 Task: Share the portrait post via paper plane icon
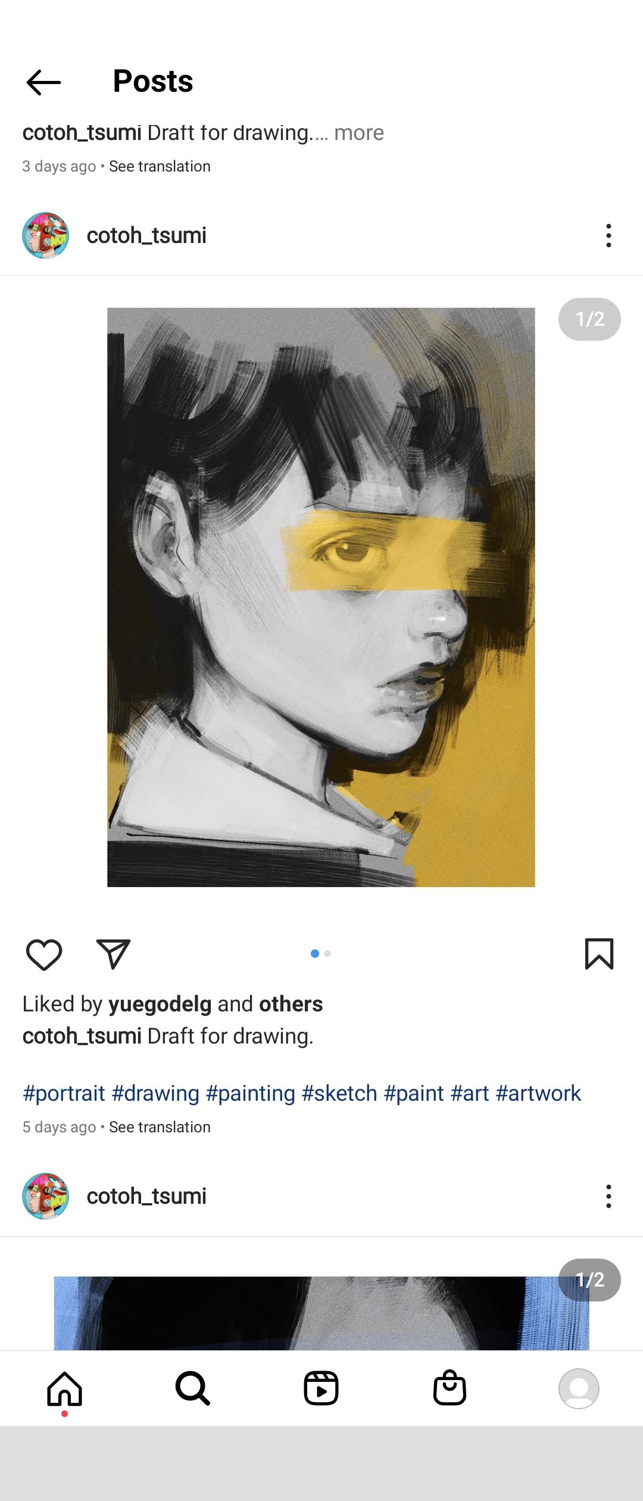click(113, 954)
